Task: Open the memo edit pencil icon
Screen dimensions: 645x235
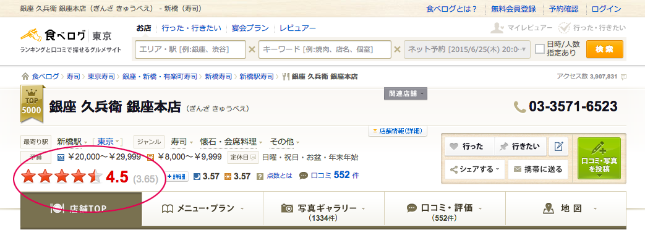Action: tap(558, 147)
